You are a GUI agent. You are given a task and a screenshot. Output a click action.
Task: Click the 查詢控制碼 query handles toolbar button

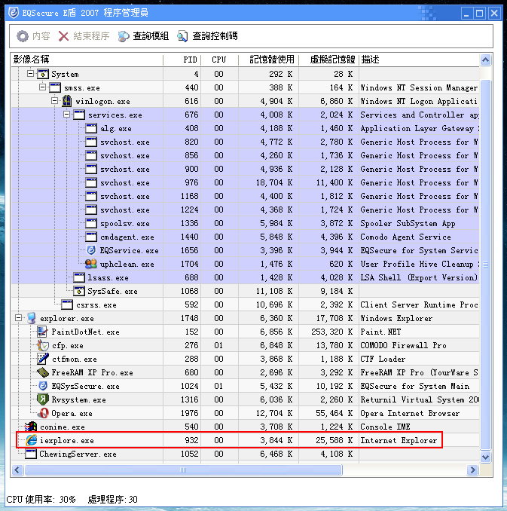coord(207,36)
